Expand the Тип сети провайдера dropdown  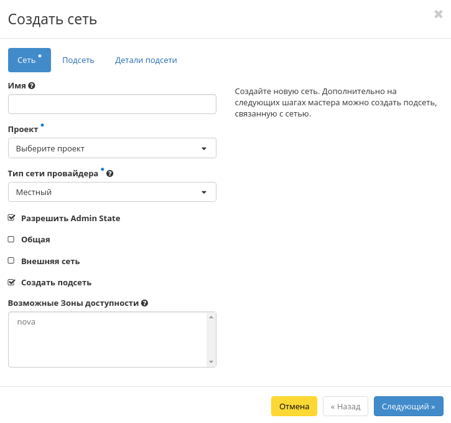[x=112, y=192]
